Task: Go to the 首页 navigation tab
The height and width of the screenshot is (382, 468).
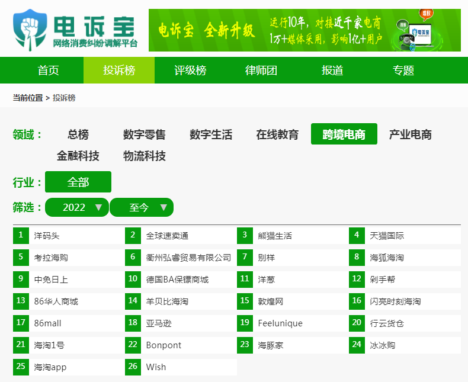Action: pyautogui.click(x=48, y=70)
